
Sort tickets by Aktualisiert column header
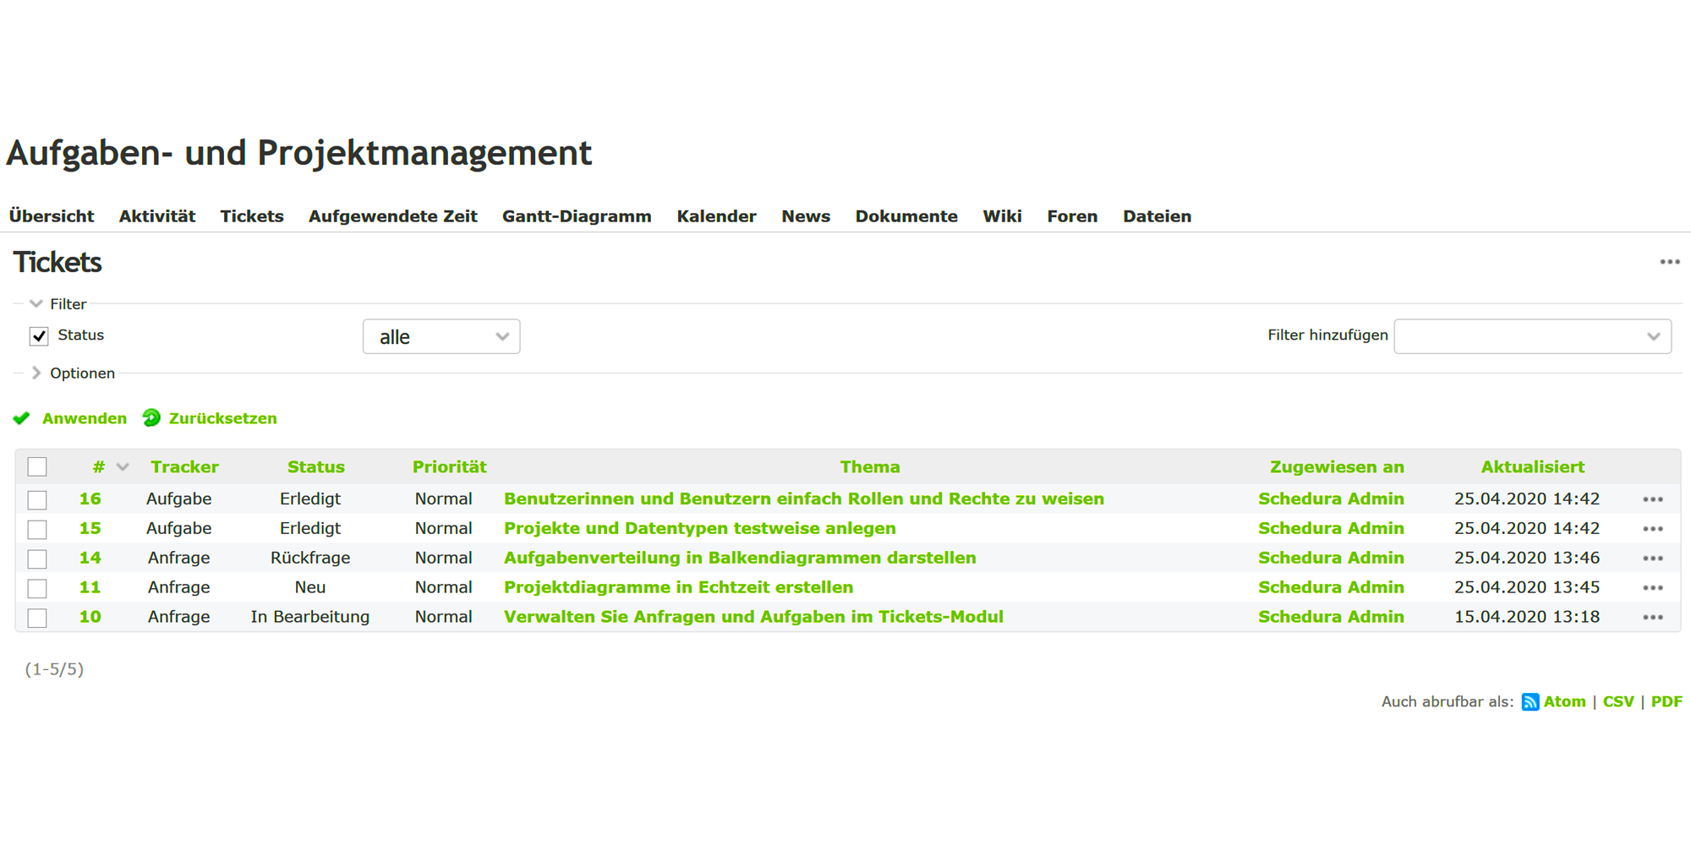click(x=1532, y=467)
